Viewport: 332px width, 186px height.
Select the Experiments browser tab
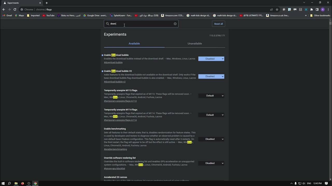(22, 3)
